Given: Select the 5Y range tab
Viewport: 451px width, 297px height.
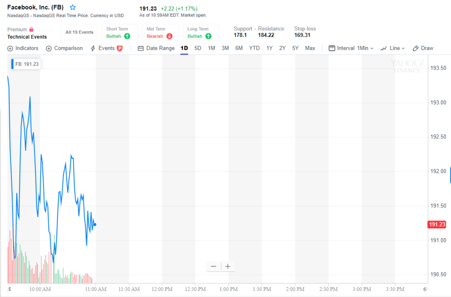Looking at the screenshot, I should click(x=296, y=48).
